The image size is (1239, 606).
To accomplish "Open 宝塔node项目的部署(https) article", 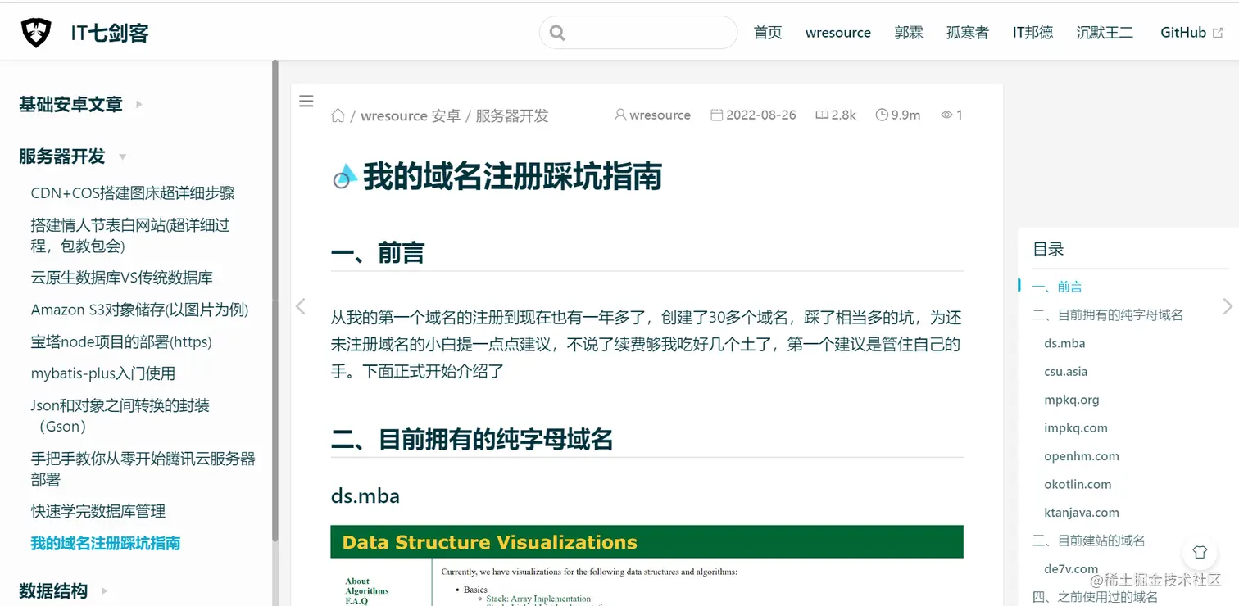I will pos(121,341).
